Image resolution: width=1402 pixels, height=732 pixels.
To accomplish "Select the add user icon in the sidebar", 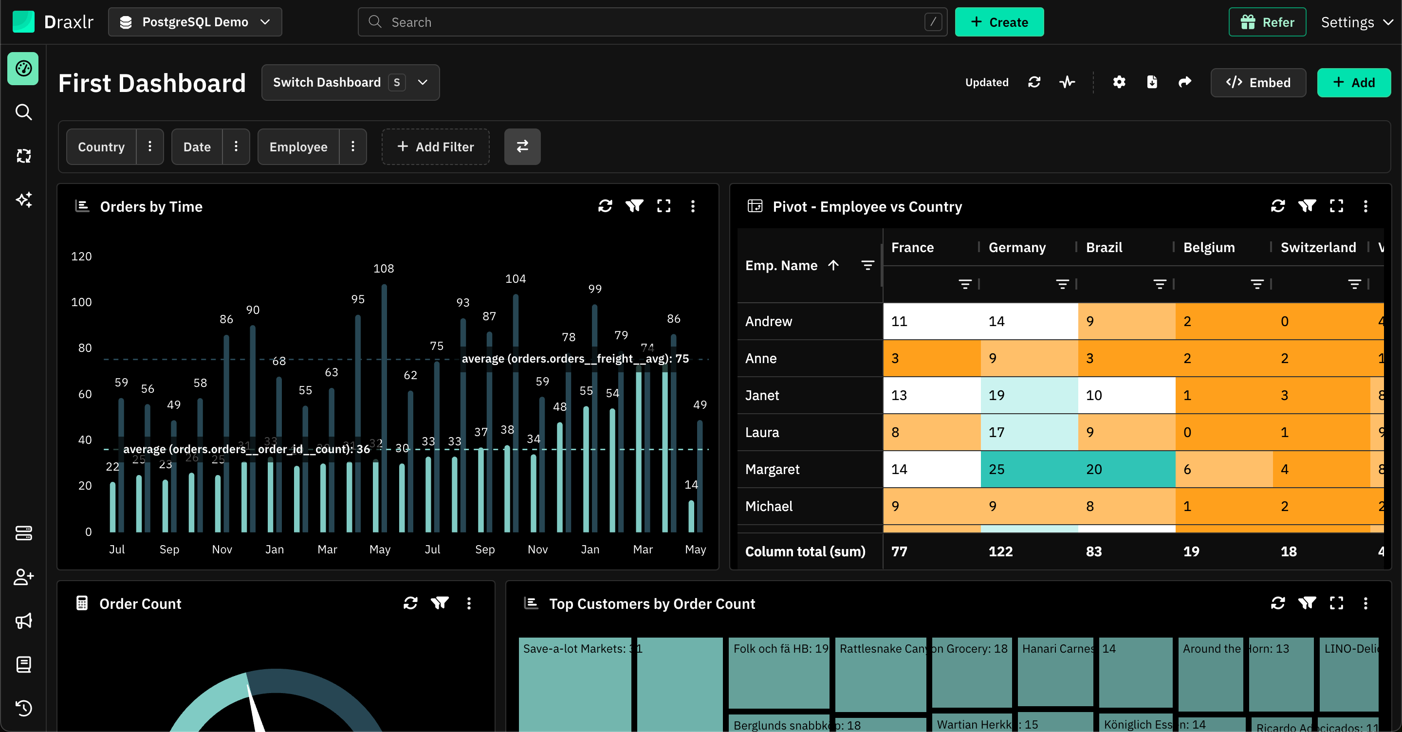I will coord(23,577).
